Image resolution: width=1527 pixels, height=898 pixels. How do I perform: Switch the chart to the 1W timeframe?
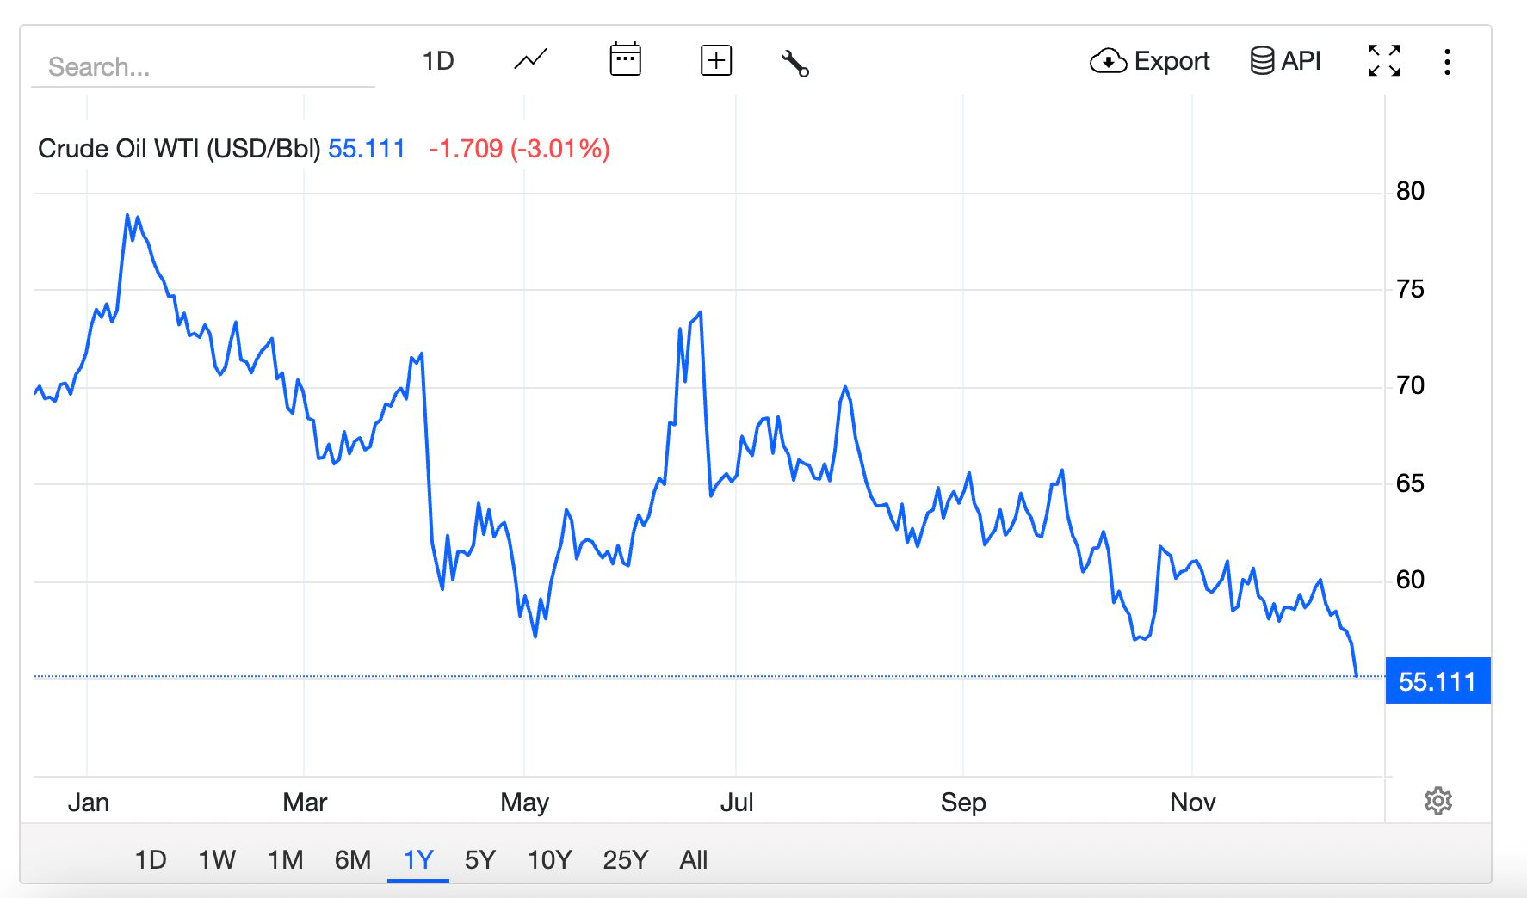(x=217, y=858)
